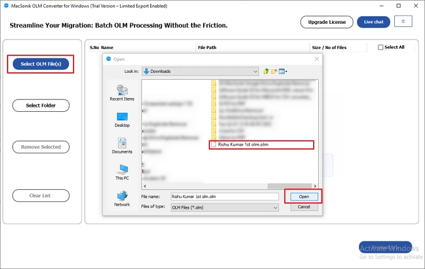This screenshot has height=269, width=425.
Task: Maximize the MacSonik window
Action: (399, 6)
